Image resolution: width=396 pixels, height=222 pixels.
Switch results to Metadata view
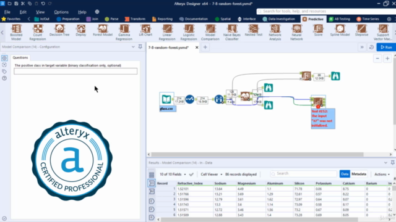(359, 174)
